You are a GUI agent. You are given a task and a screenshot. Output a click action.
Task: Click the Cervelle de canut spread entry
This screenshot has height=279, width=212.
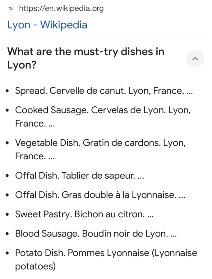(x=104, y=91)
